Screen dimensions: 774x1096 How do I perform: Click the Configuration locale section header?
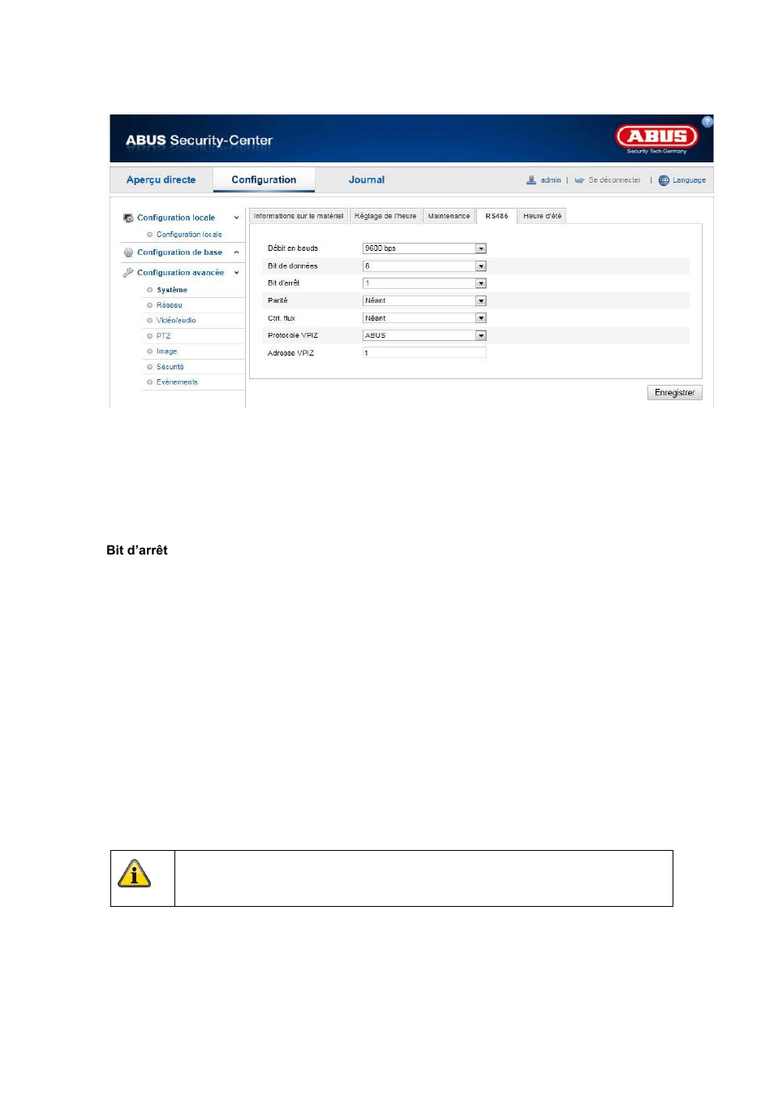[176, 218]
